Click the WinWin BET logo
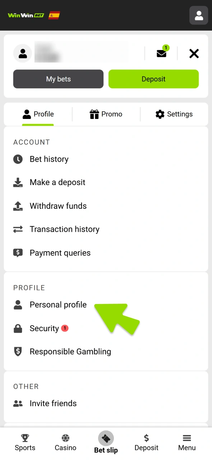 point(25,15)
